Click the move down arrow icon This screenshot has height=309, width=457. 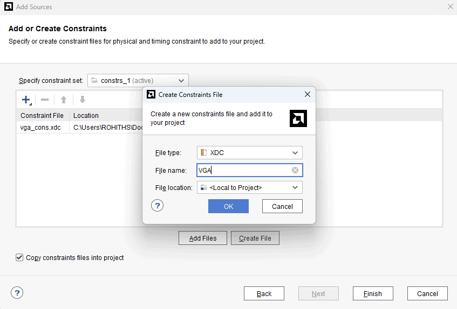(x=83, y=100)
